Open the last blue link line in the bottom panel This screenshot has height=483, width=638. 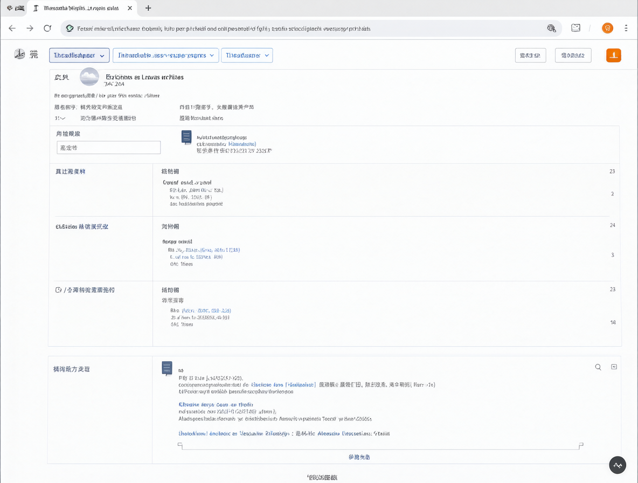click(284, 434)
